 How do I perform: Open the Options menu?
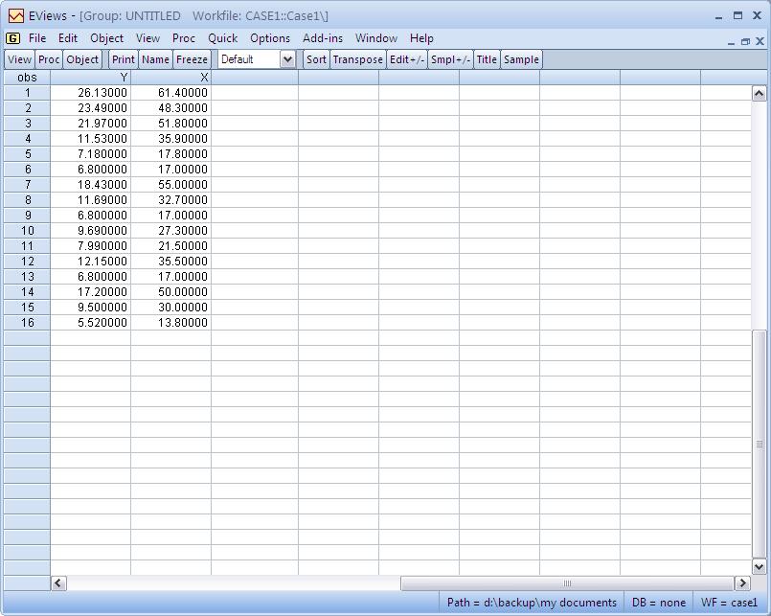tap(270, 38)
